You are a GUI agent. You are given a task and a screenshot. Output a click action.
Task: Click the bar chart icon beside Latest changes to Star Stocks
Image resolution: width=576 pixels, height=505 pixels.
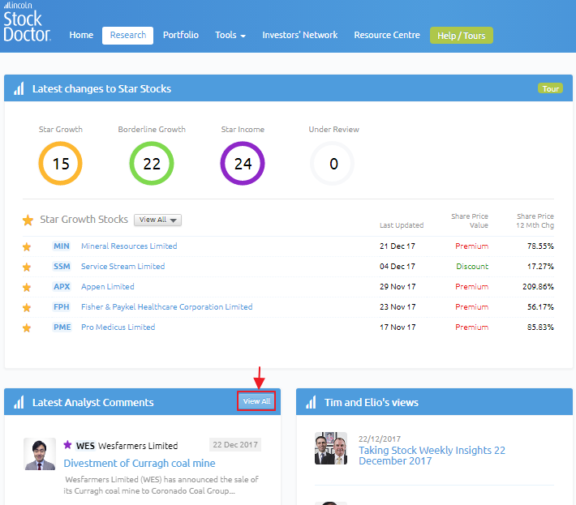(x=19, y=88)
